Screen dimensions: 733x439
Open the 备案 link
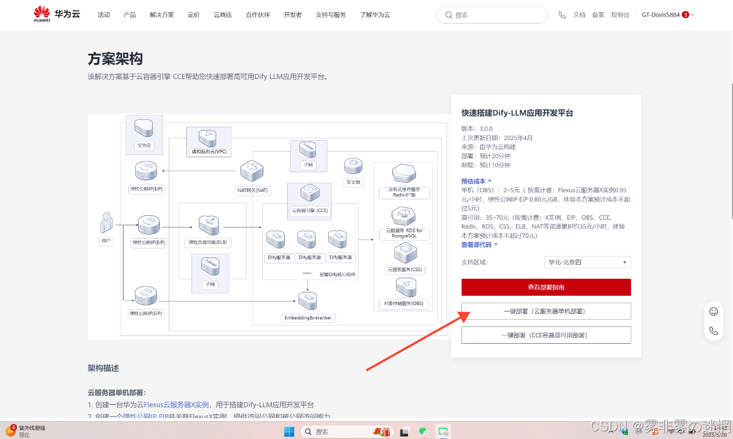point(598,15)
